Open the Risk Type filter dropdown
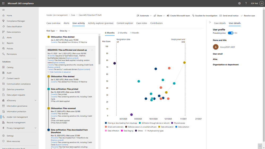265x149 pixels. click(x=52, y=31)
